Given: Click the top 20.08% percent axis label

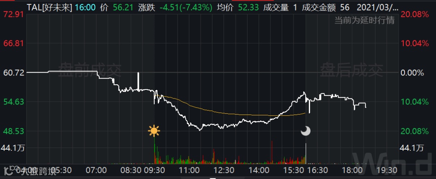Looking at the screenshot, I should pyautogui.click(x=414, y=15).
